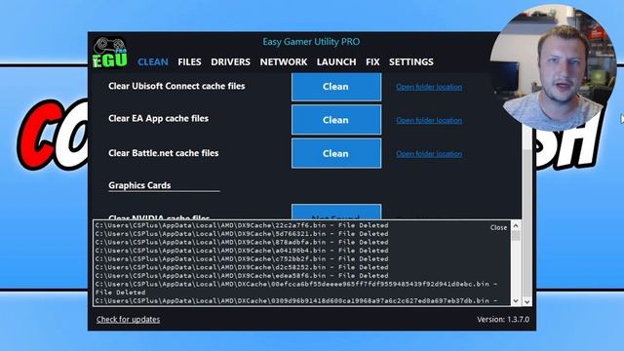Click the main page scroll down arrow

526,301
